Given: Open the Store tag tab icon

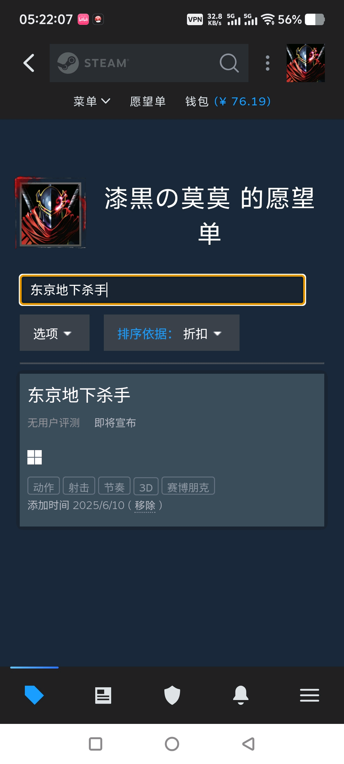Looking at the screenshot, I should (34, 695).
